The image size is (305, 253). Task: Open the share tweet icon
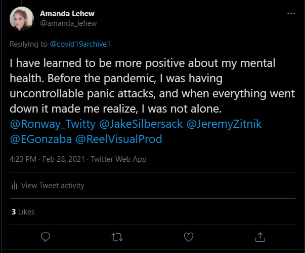pyautogui.click(x=260, y=237)
